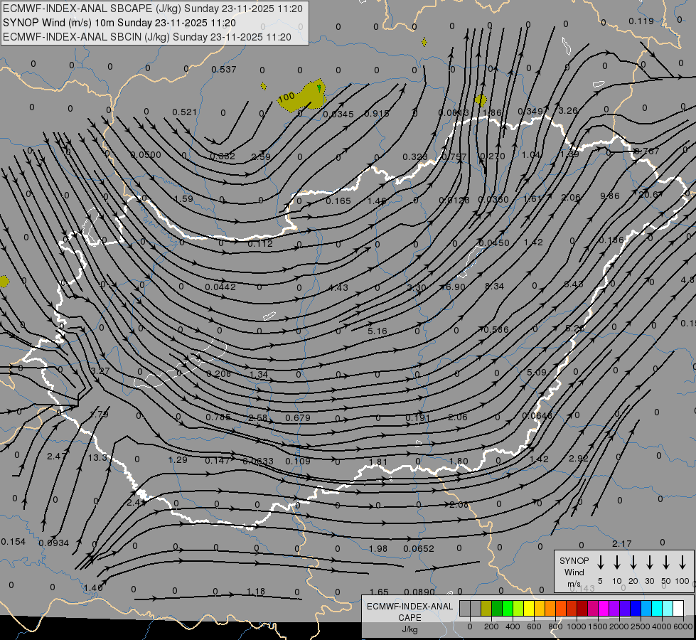This screenshot has width=696, height=640.
Task: Click the map value 0.119
Action: click(x=641, y=21)
